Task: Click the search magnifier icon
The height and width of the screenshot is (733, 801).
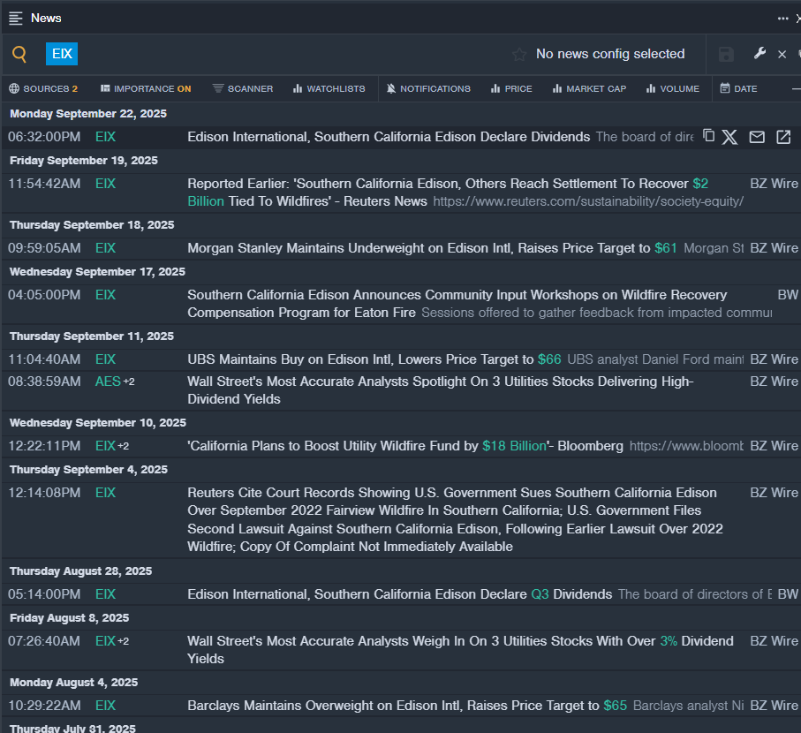Action: 19,55
